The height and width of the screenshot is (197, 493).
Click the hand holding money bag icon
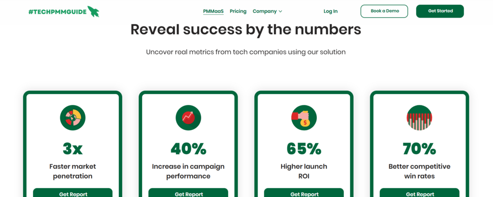point(304,118)
